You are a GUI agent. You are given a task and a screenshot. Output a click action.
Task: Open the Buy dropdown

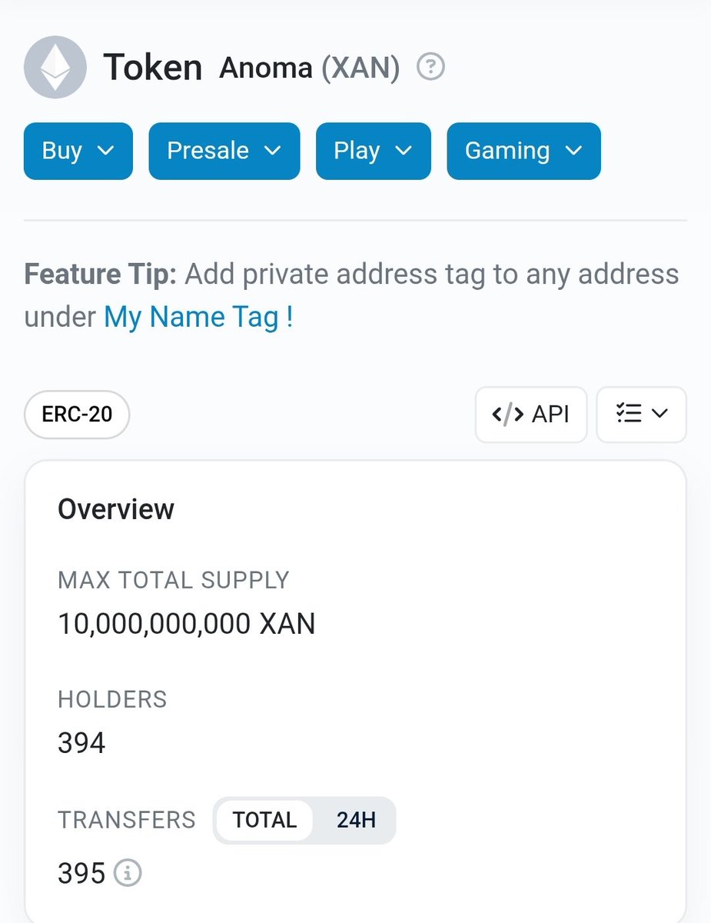[x=78, y=151]
